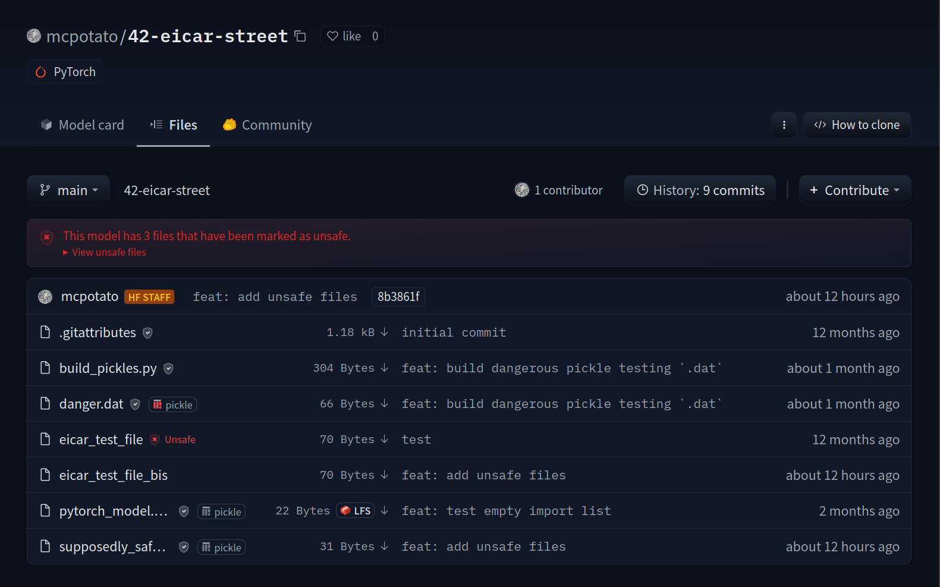Click the shield scan icon next to build_pickles.py
Viewport: 940px width, 587px height.
click(169, 369)
